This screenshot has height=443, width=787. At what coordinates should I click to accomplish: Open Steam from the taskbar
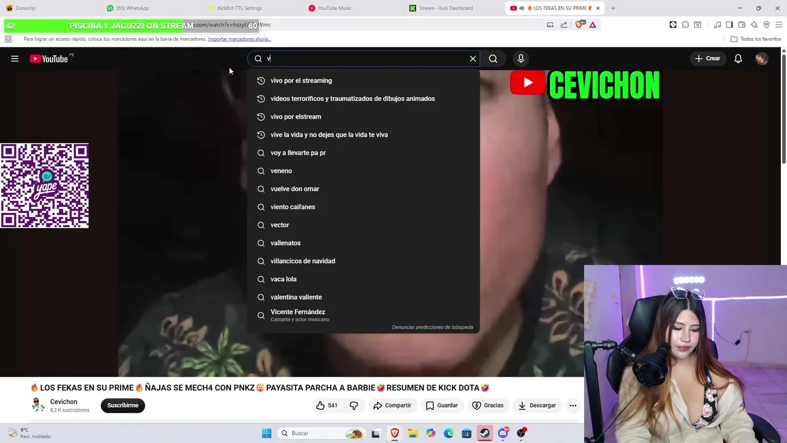point(485,433)
